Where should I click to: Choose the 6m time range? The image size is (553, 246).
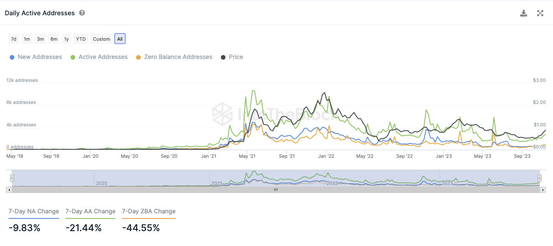click(x=54, y=39)
